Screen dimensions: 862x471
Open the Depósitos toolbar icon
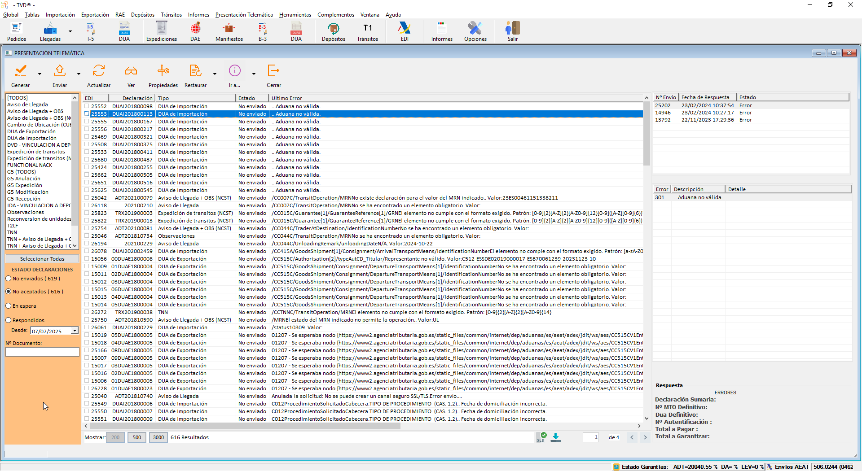pyautogui.click(x=333, y=29)
